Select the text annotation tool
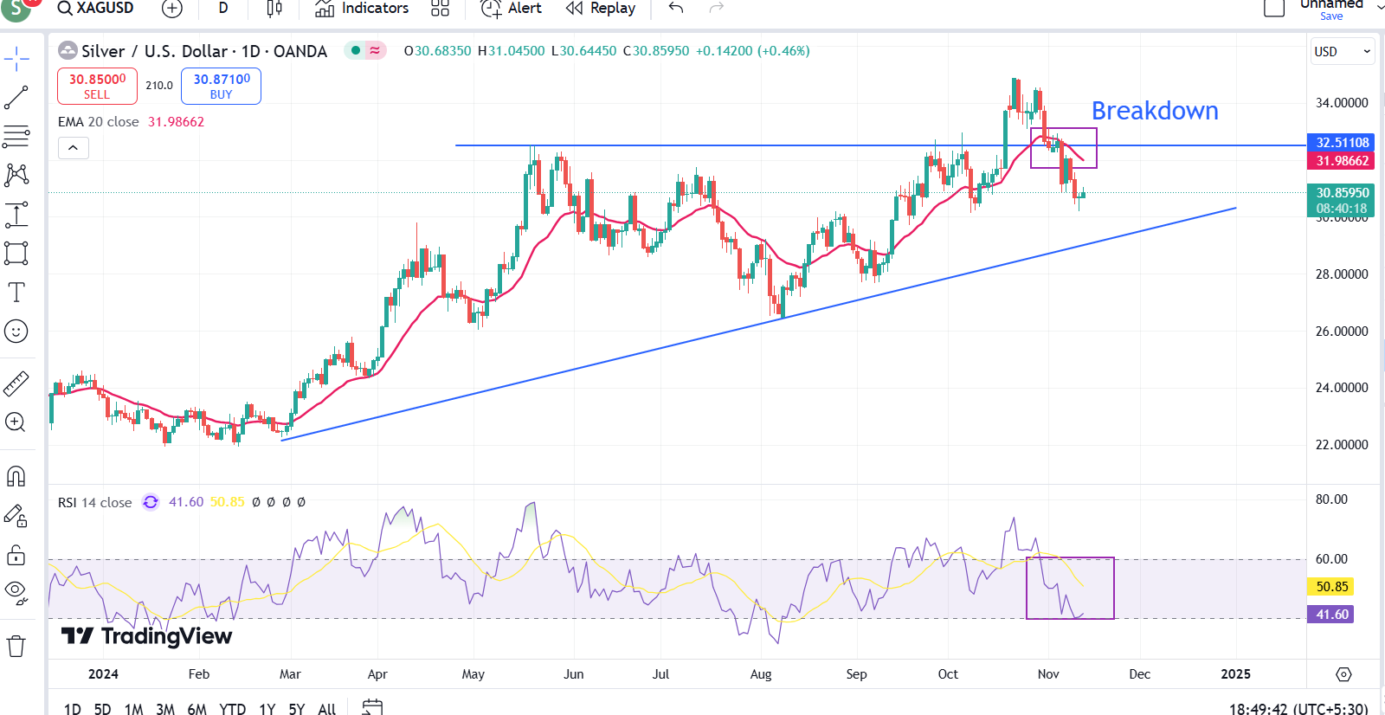The width and height of the screenshot is (1385, 715). tap(16, 293)
